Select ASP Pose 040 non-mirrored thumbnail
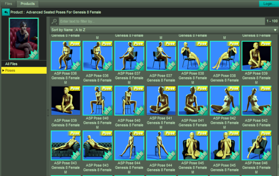The height and width of the screenshot is (176, 279). tap(129, 100)
